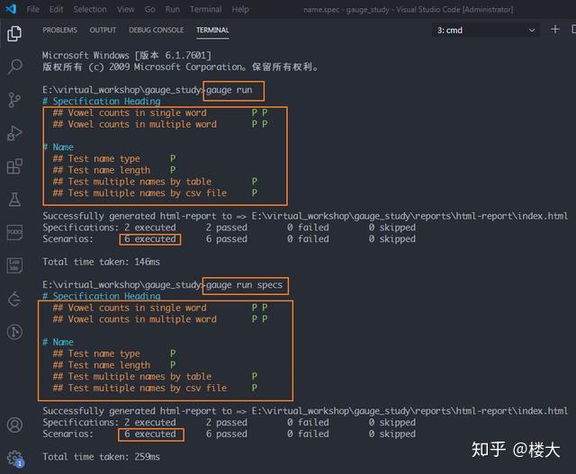Viewport: 576px width, 474px height.
Task: Click the Microsoft Windows version line
Action: tap(127, 56)
